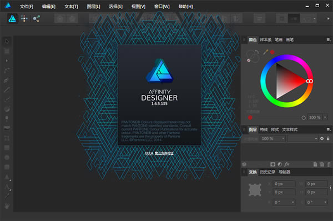Image resolution: width=333 pixels, height=221 pixels.
Task: Add a new layer
Action: pos(315,164)
